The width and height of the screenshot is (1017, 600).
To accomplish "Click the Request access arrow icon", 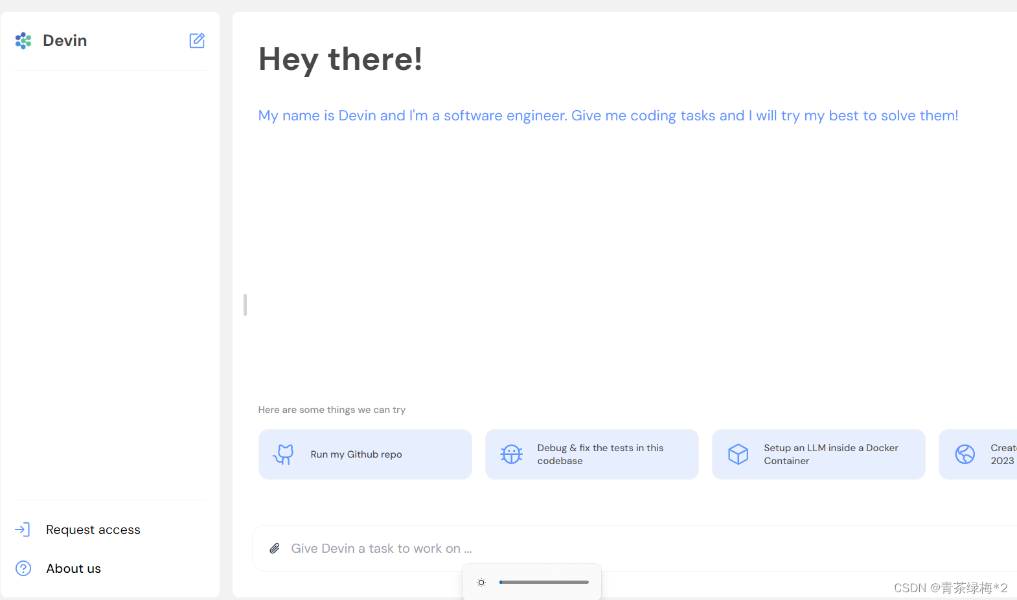I will pyautogui.click(x=23, y=529).
